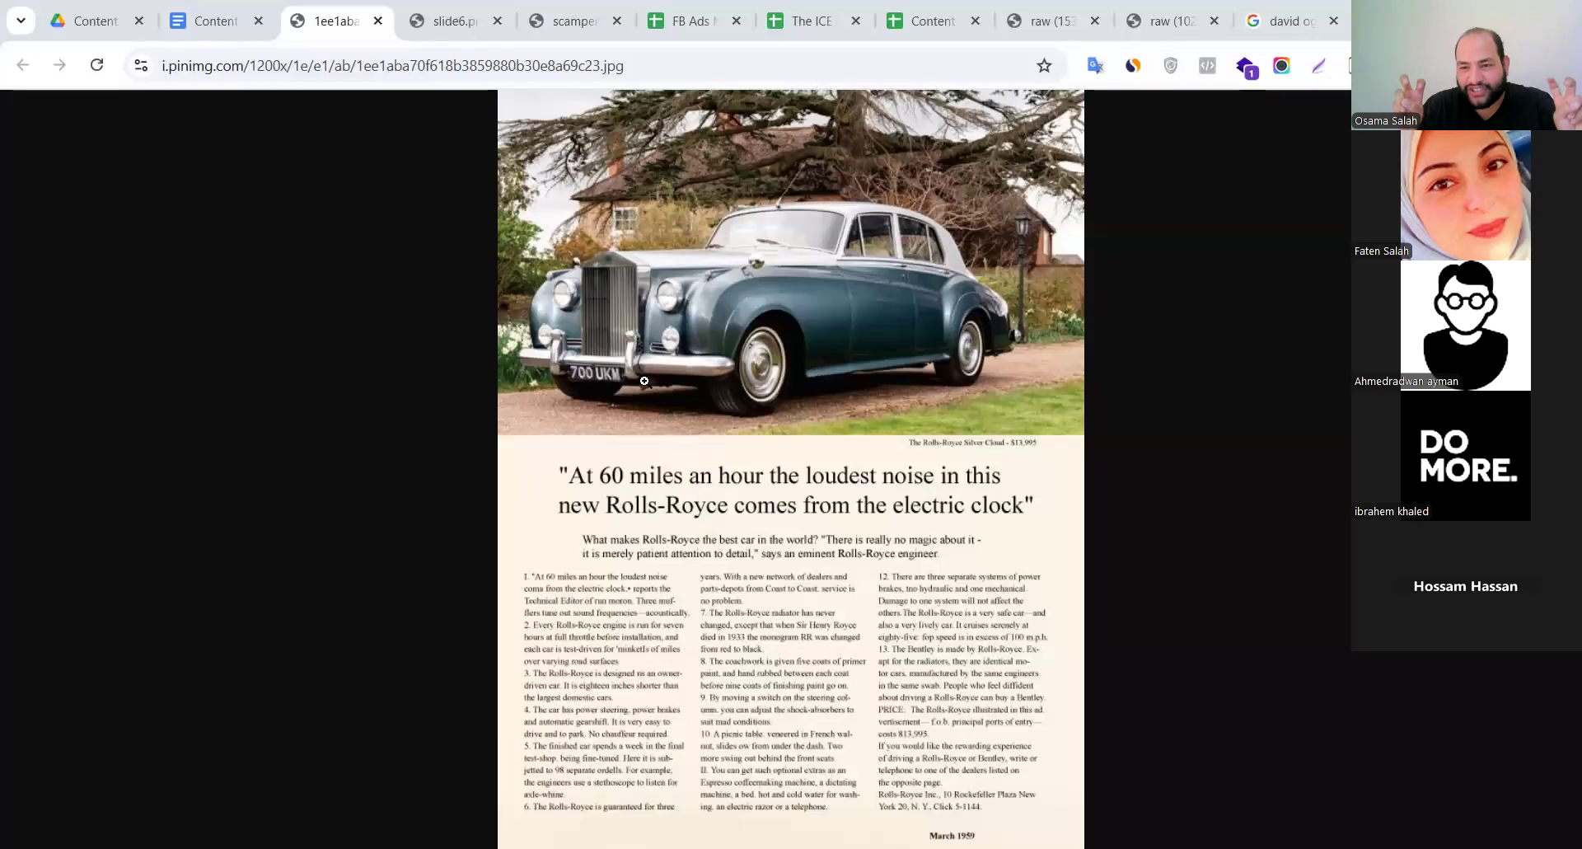The height and width of the screenshot is (849, 1582).
Task: Switch to the david og Google tab
Action: click(1281, 21)
